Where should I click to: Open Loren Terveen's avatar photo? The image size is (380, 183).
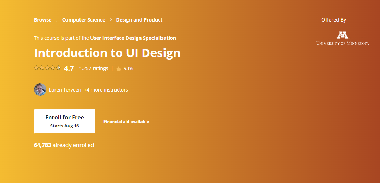tap(40, 89)
